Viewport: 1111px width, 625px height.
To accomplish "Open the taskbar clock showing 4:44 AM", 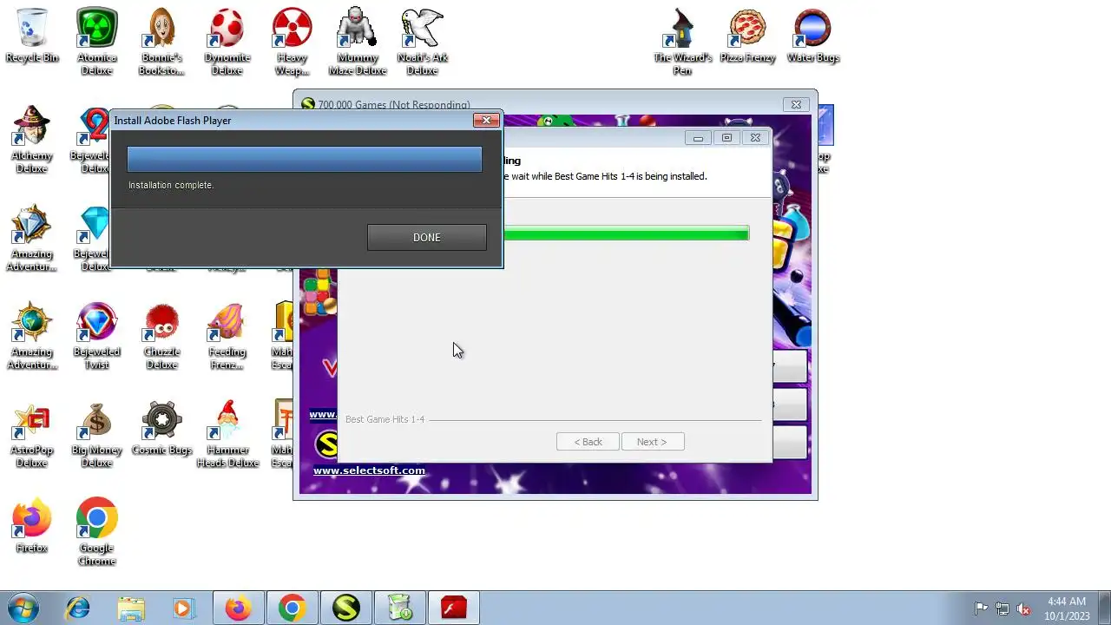I will point(1067,609).
